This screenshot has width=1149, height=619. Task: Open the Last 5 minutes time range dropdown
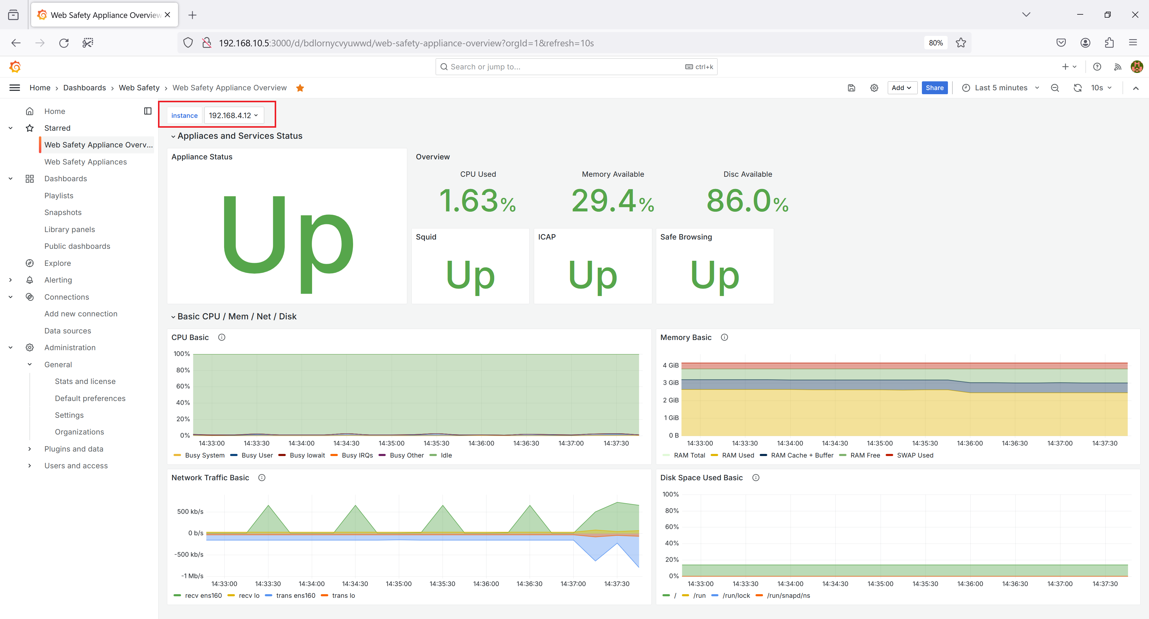1000,88
